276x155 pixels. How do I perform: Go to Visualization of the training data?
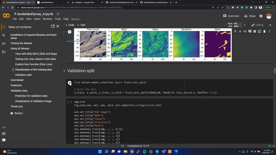tap(34, 70)
